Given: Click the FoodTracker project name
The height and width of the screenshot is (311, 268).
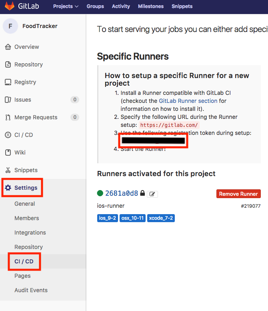Looking at the screenshot, I should (40, 26).
